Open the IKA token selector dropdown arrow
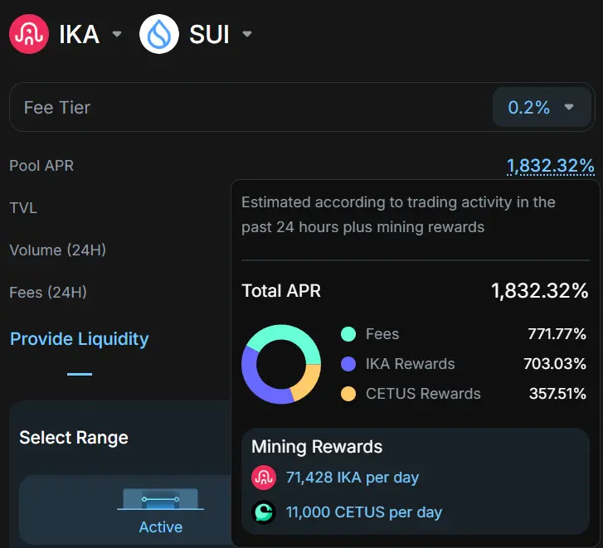Screen dimensions: 603x548 [117, 34]
